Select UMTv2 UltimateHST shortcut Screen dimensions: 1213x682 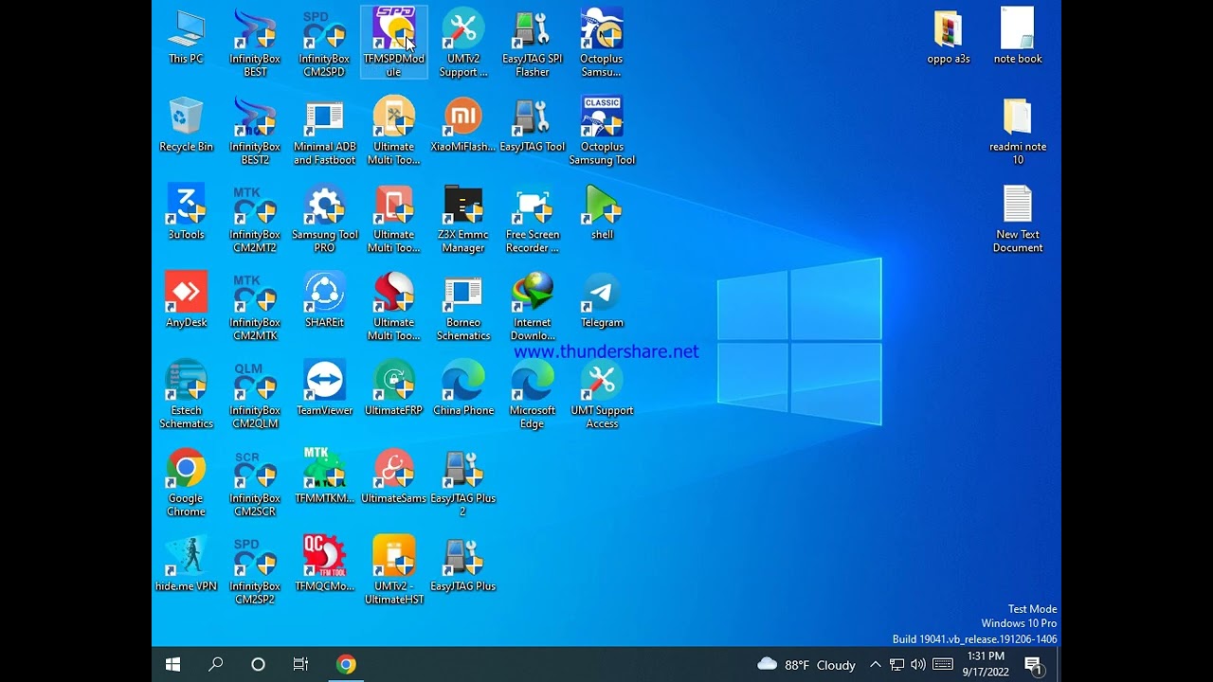tap(393, 571)
